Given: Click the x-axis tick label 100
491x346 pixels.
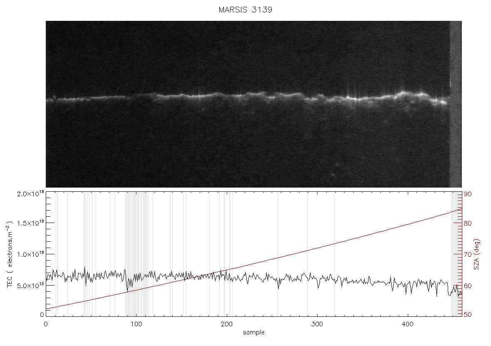Looking at the screenshot, I should pos(136,324).
